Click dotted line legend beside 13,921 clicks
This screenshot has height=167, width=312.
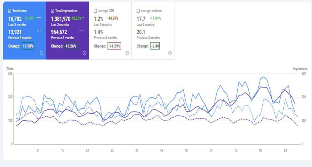click(39, 31)
